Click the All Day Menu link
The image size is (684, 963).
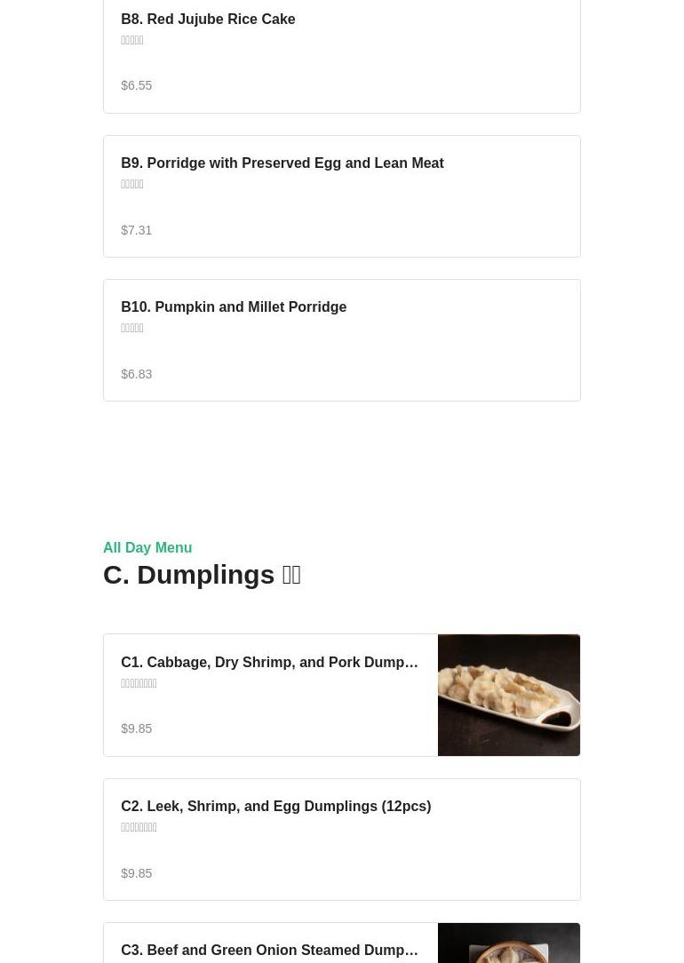(x=147, y=547)
